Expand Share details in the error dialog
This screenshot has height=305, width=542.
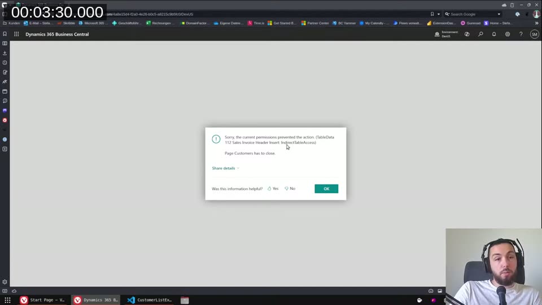(225, 168)
